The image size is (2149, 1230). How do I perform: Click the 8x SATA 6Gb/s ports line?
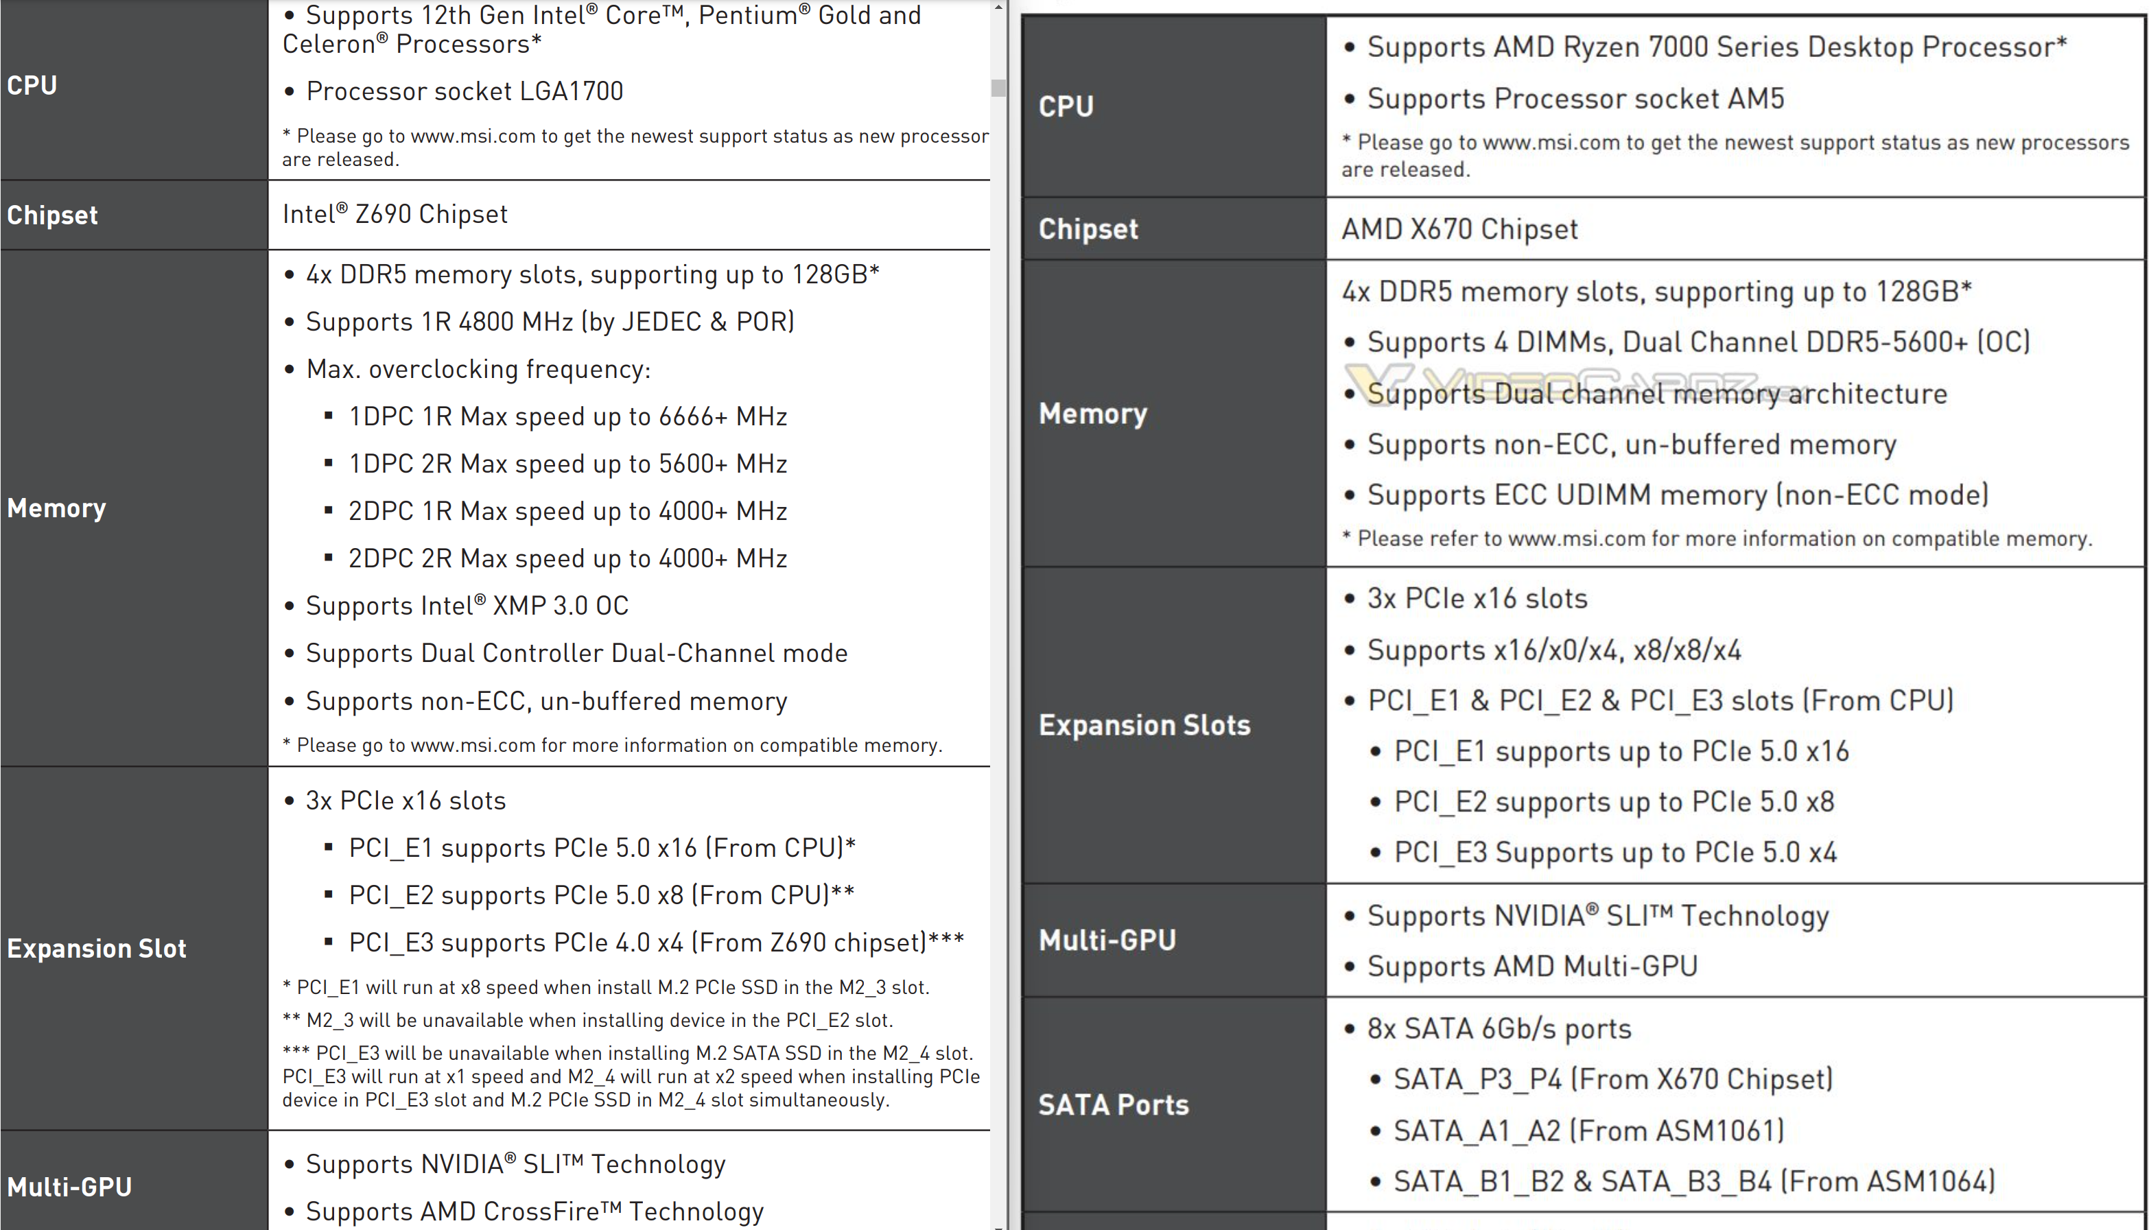tap(1499, 1029)
